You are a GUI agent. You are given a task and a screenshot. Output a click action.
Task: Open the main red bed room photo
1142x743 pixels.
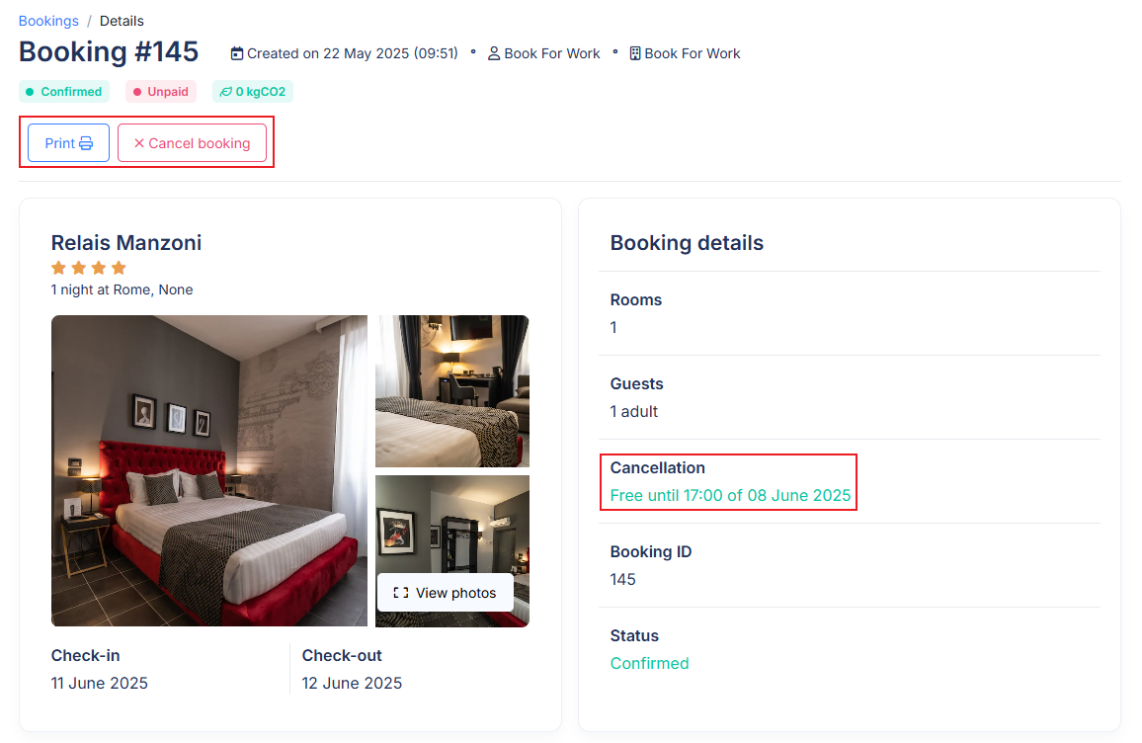[209, 470]
